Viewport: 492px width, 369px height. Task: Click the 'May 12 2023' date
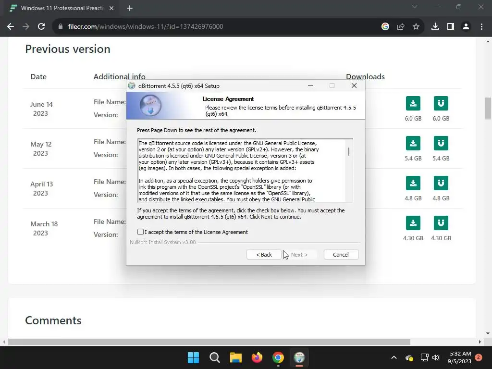(41, 149)
